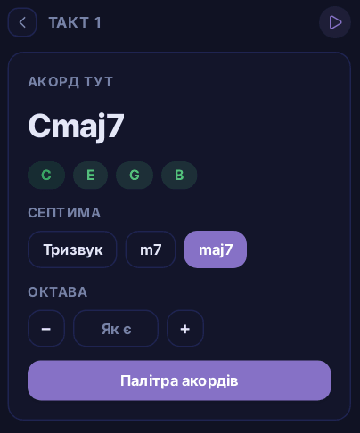
Task: Select the E note chip
Action: [x=91, y=176]
